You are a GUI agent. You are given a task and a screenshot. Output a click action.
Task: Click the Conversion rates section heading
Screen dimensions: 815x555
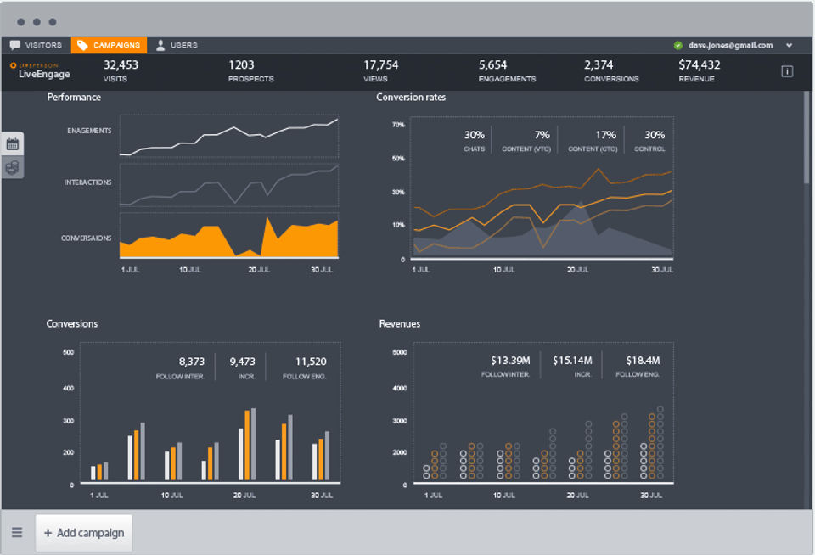pos(411,98)
